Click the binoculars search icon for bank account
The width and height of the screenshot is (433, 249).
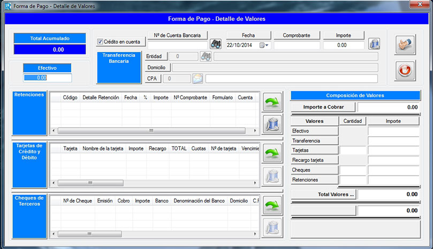point(215,44)
